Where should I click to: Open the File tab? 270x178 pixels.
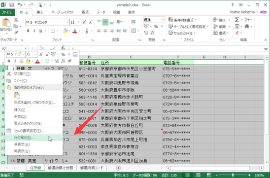click(x=7, y=12)
